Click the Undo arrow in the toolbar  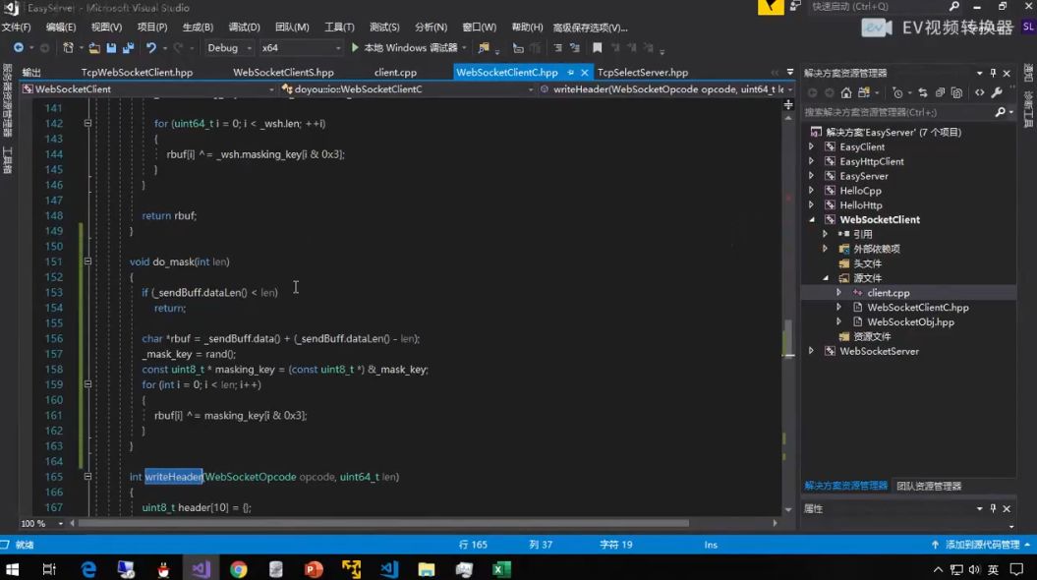tap(149, 45)
